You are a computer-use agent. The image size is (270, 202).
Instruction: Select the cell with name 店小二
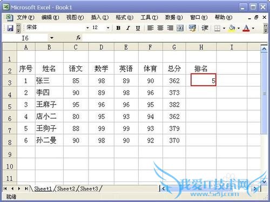(x=49, y=117)
